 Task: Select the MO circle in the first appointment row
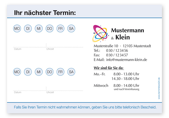[x=17, y=29]
